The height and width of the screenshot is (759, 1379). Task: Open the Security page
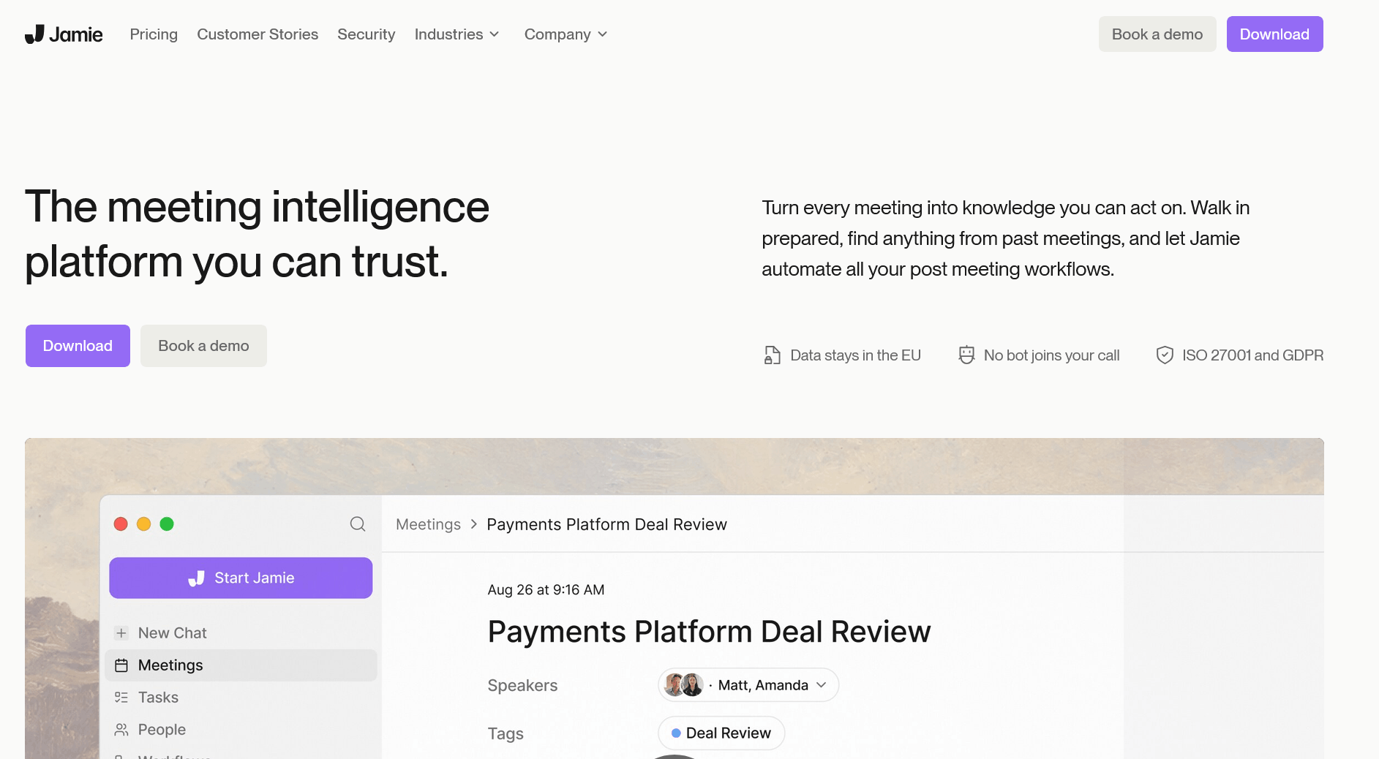coord(367,34)
